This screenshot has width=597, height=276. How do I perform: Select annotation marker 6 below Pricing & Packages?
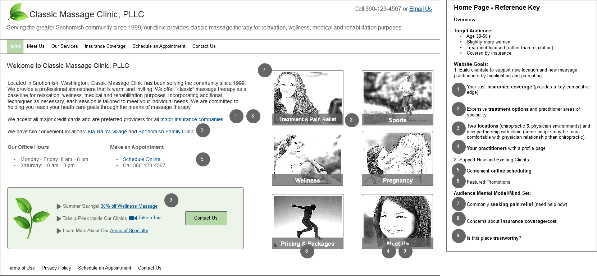point(307,251)
